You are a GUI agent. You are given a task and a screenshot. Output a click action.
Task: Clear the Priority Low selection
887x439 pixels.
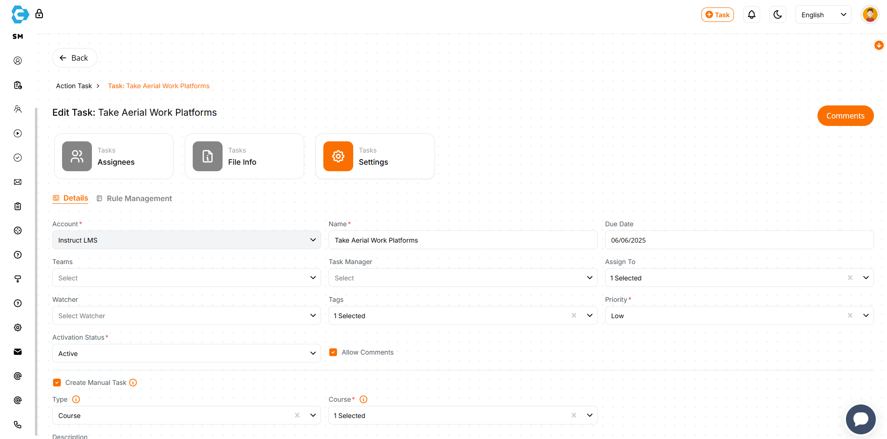850,316
